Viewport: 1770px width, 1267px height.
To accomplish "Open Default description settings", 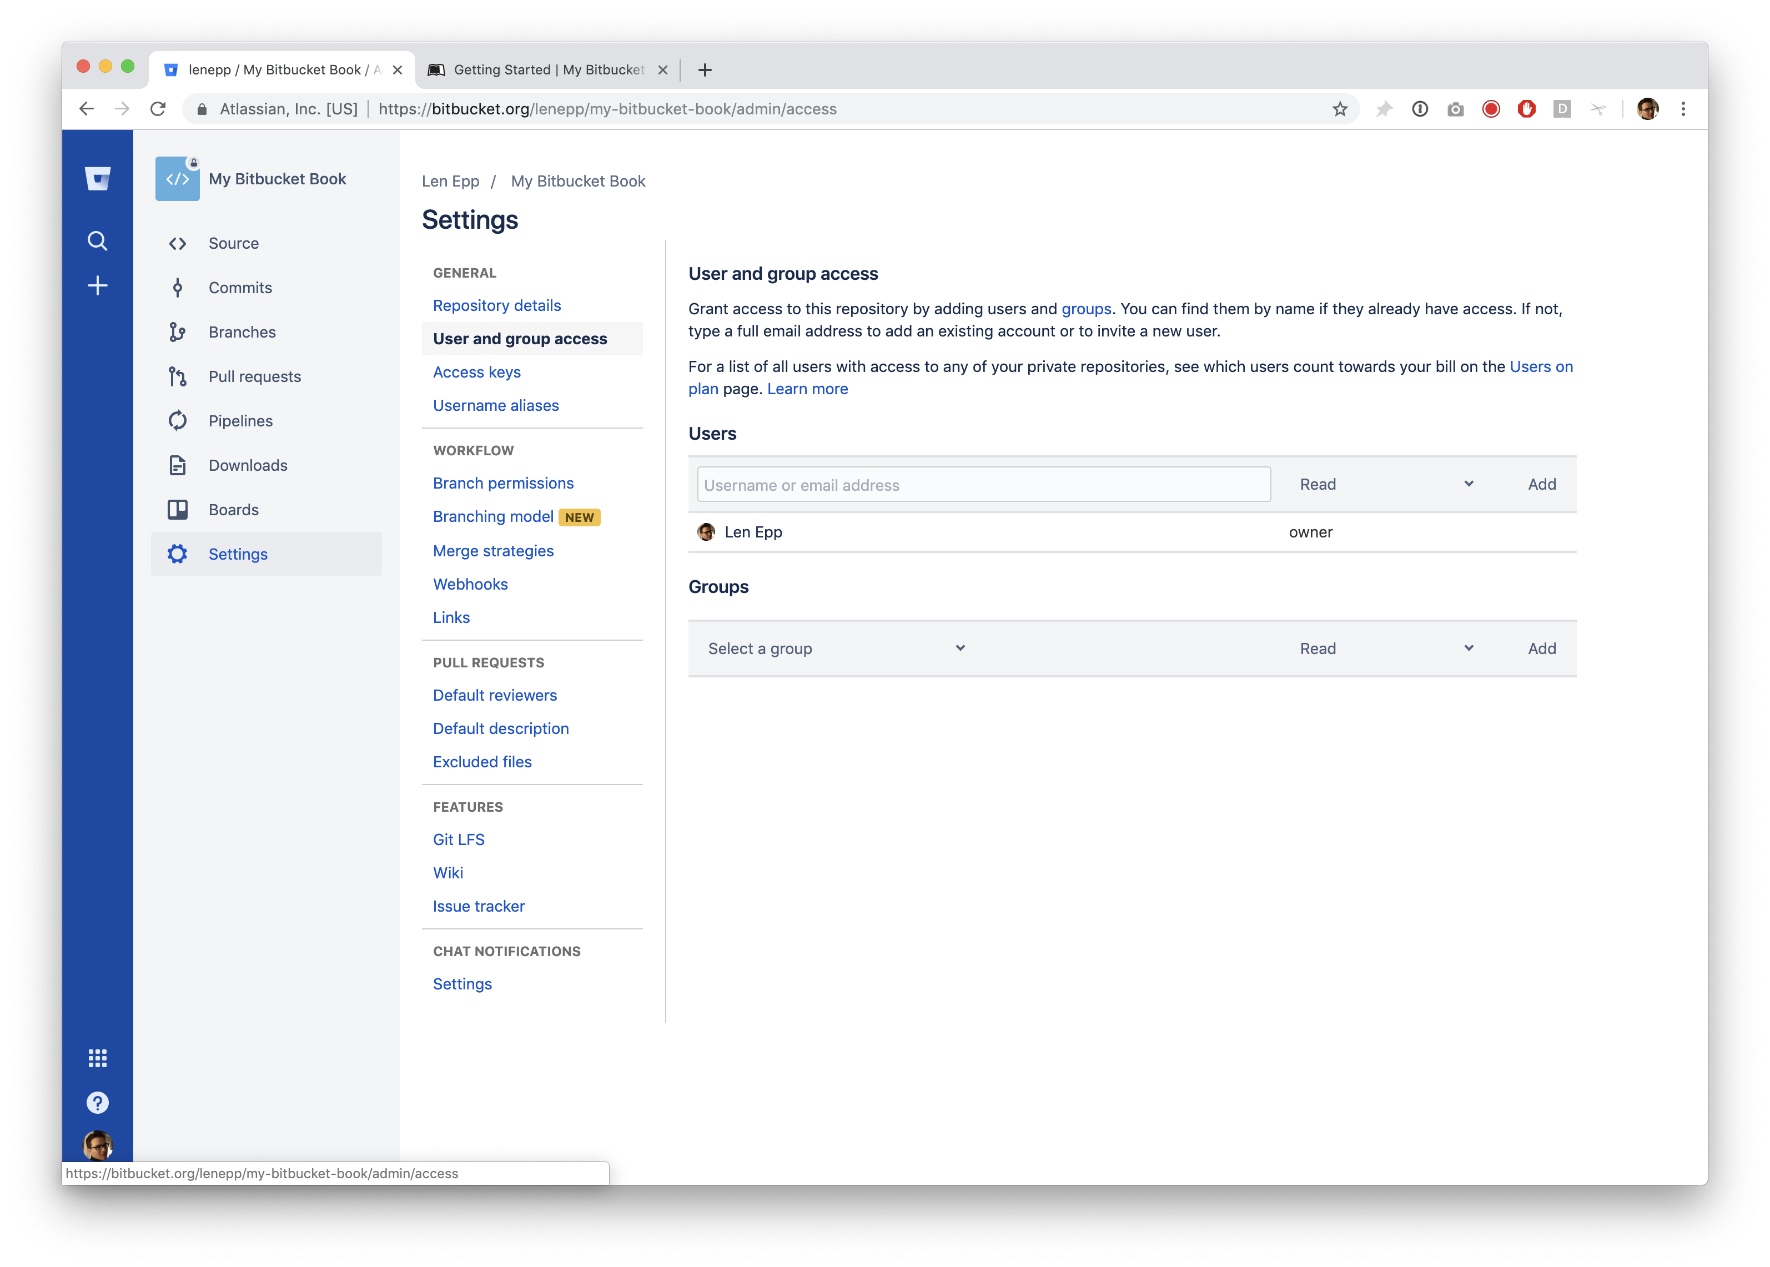I will coord(501,728).
